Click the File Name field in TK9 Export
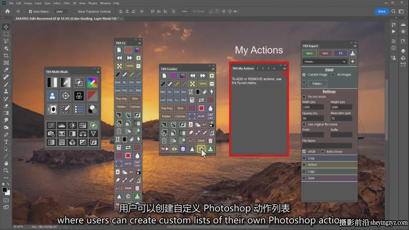 (327, 146)
